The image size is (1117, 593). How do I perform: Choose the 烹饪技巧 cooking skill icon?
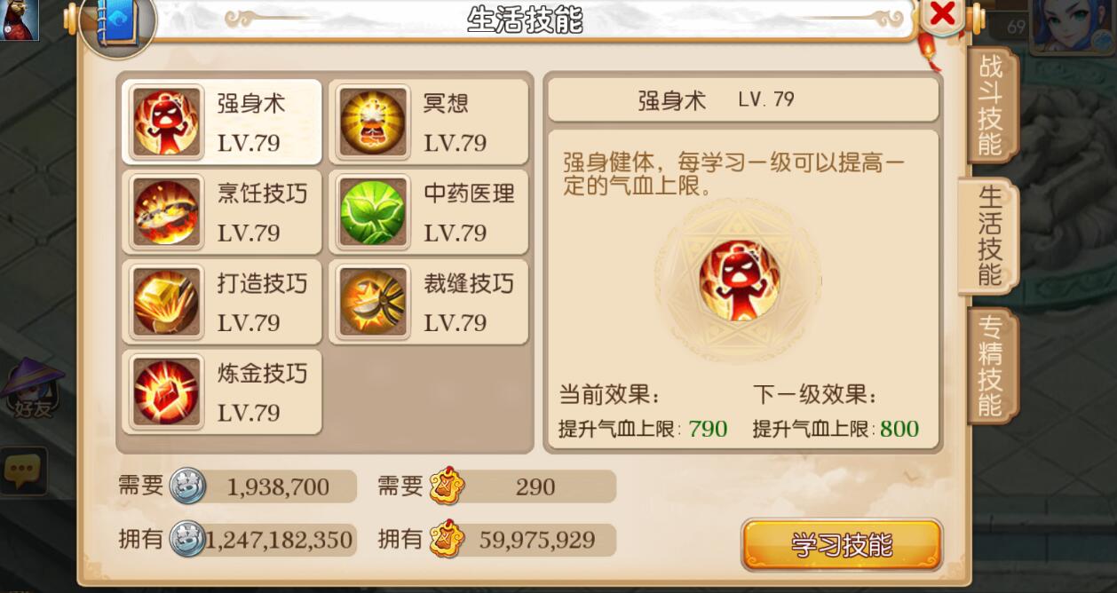click(167, 212)
